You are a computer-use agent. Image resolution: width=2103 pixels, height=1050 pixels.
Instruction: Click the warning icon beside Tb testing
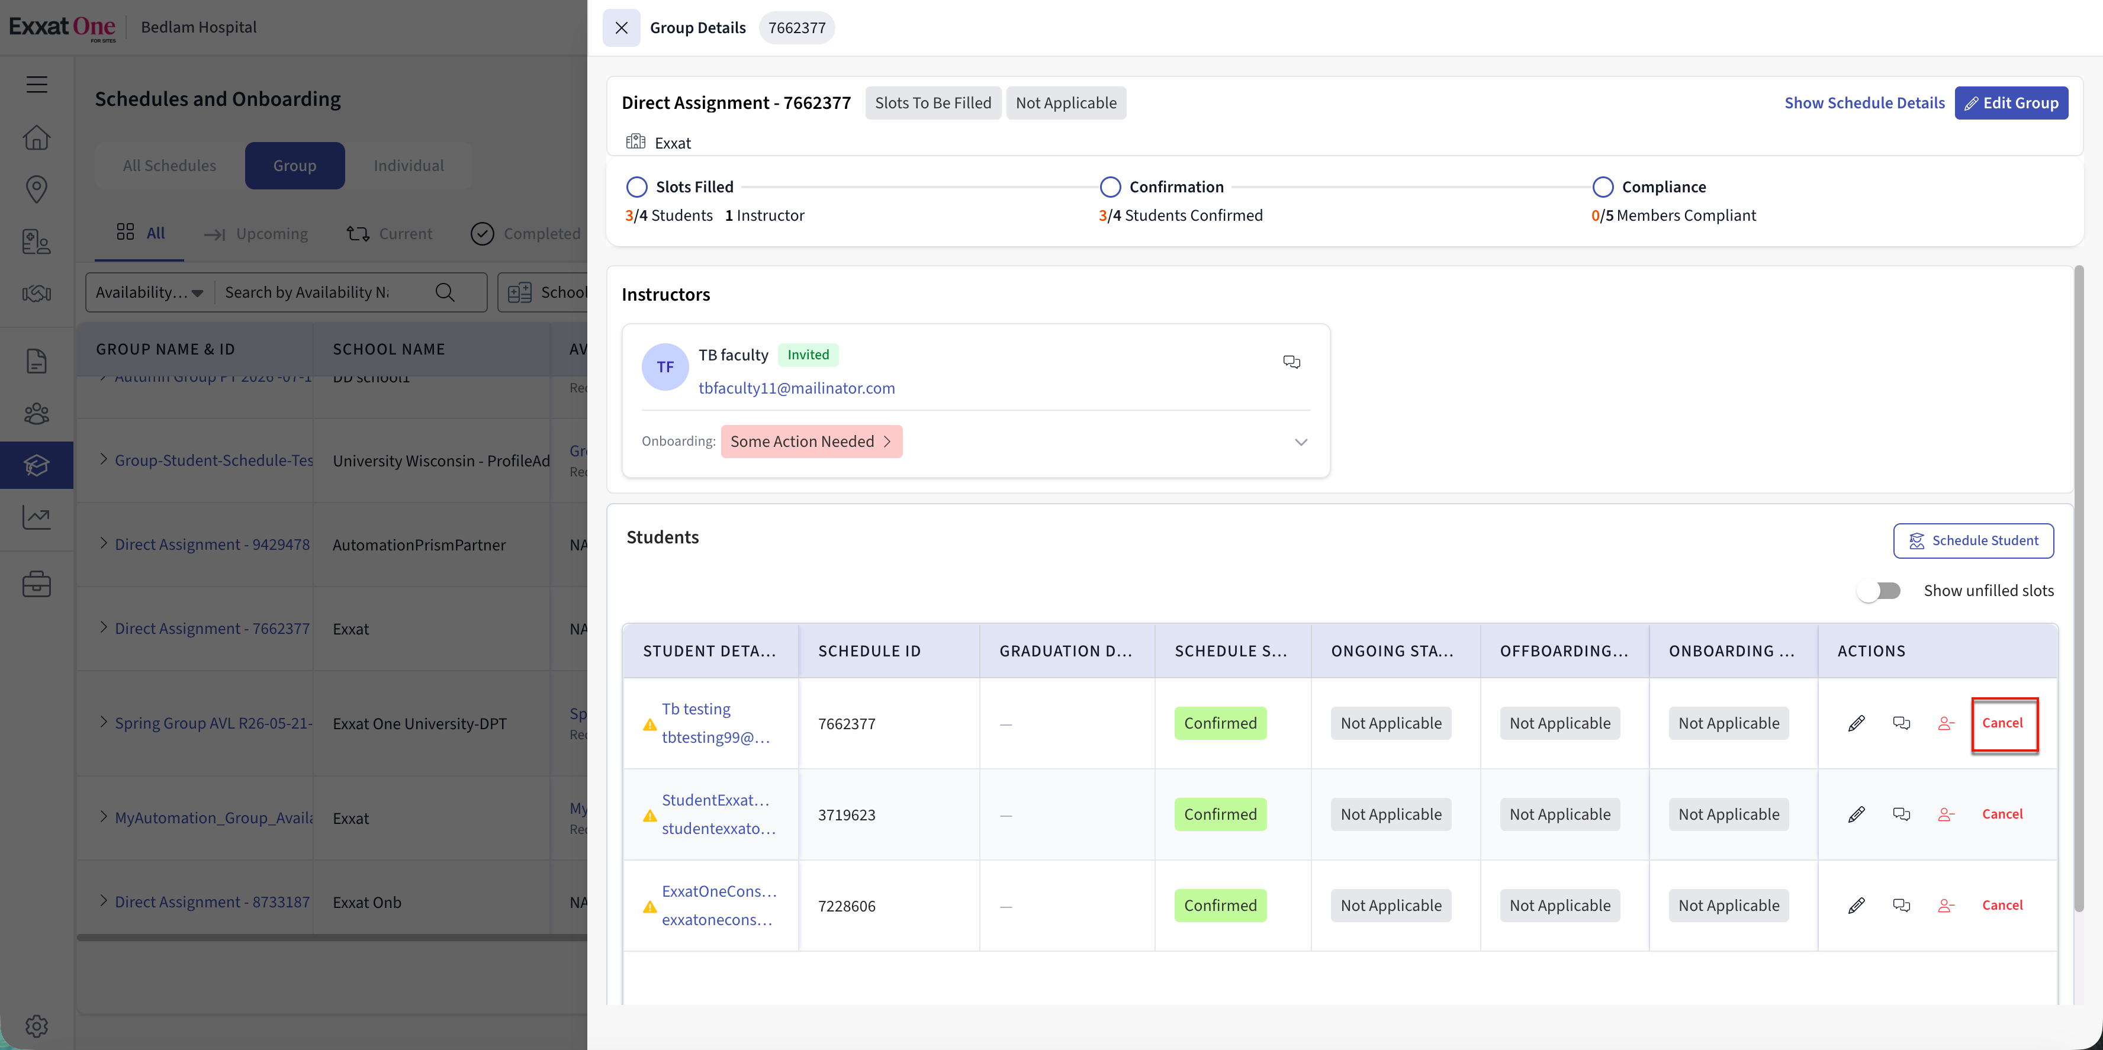[x=650, y=724]
